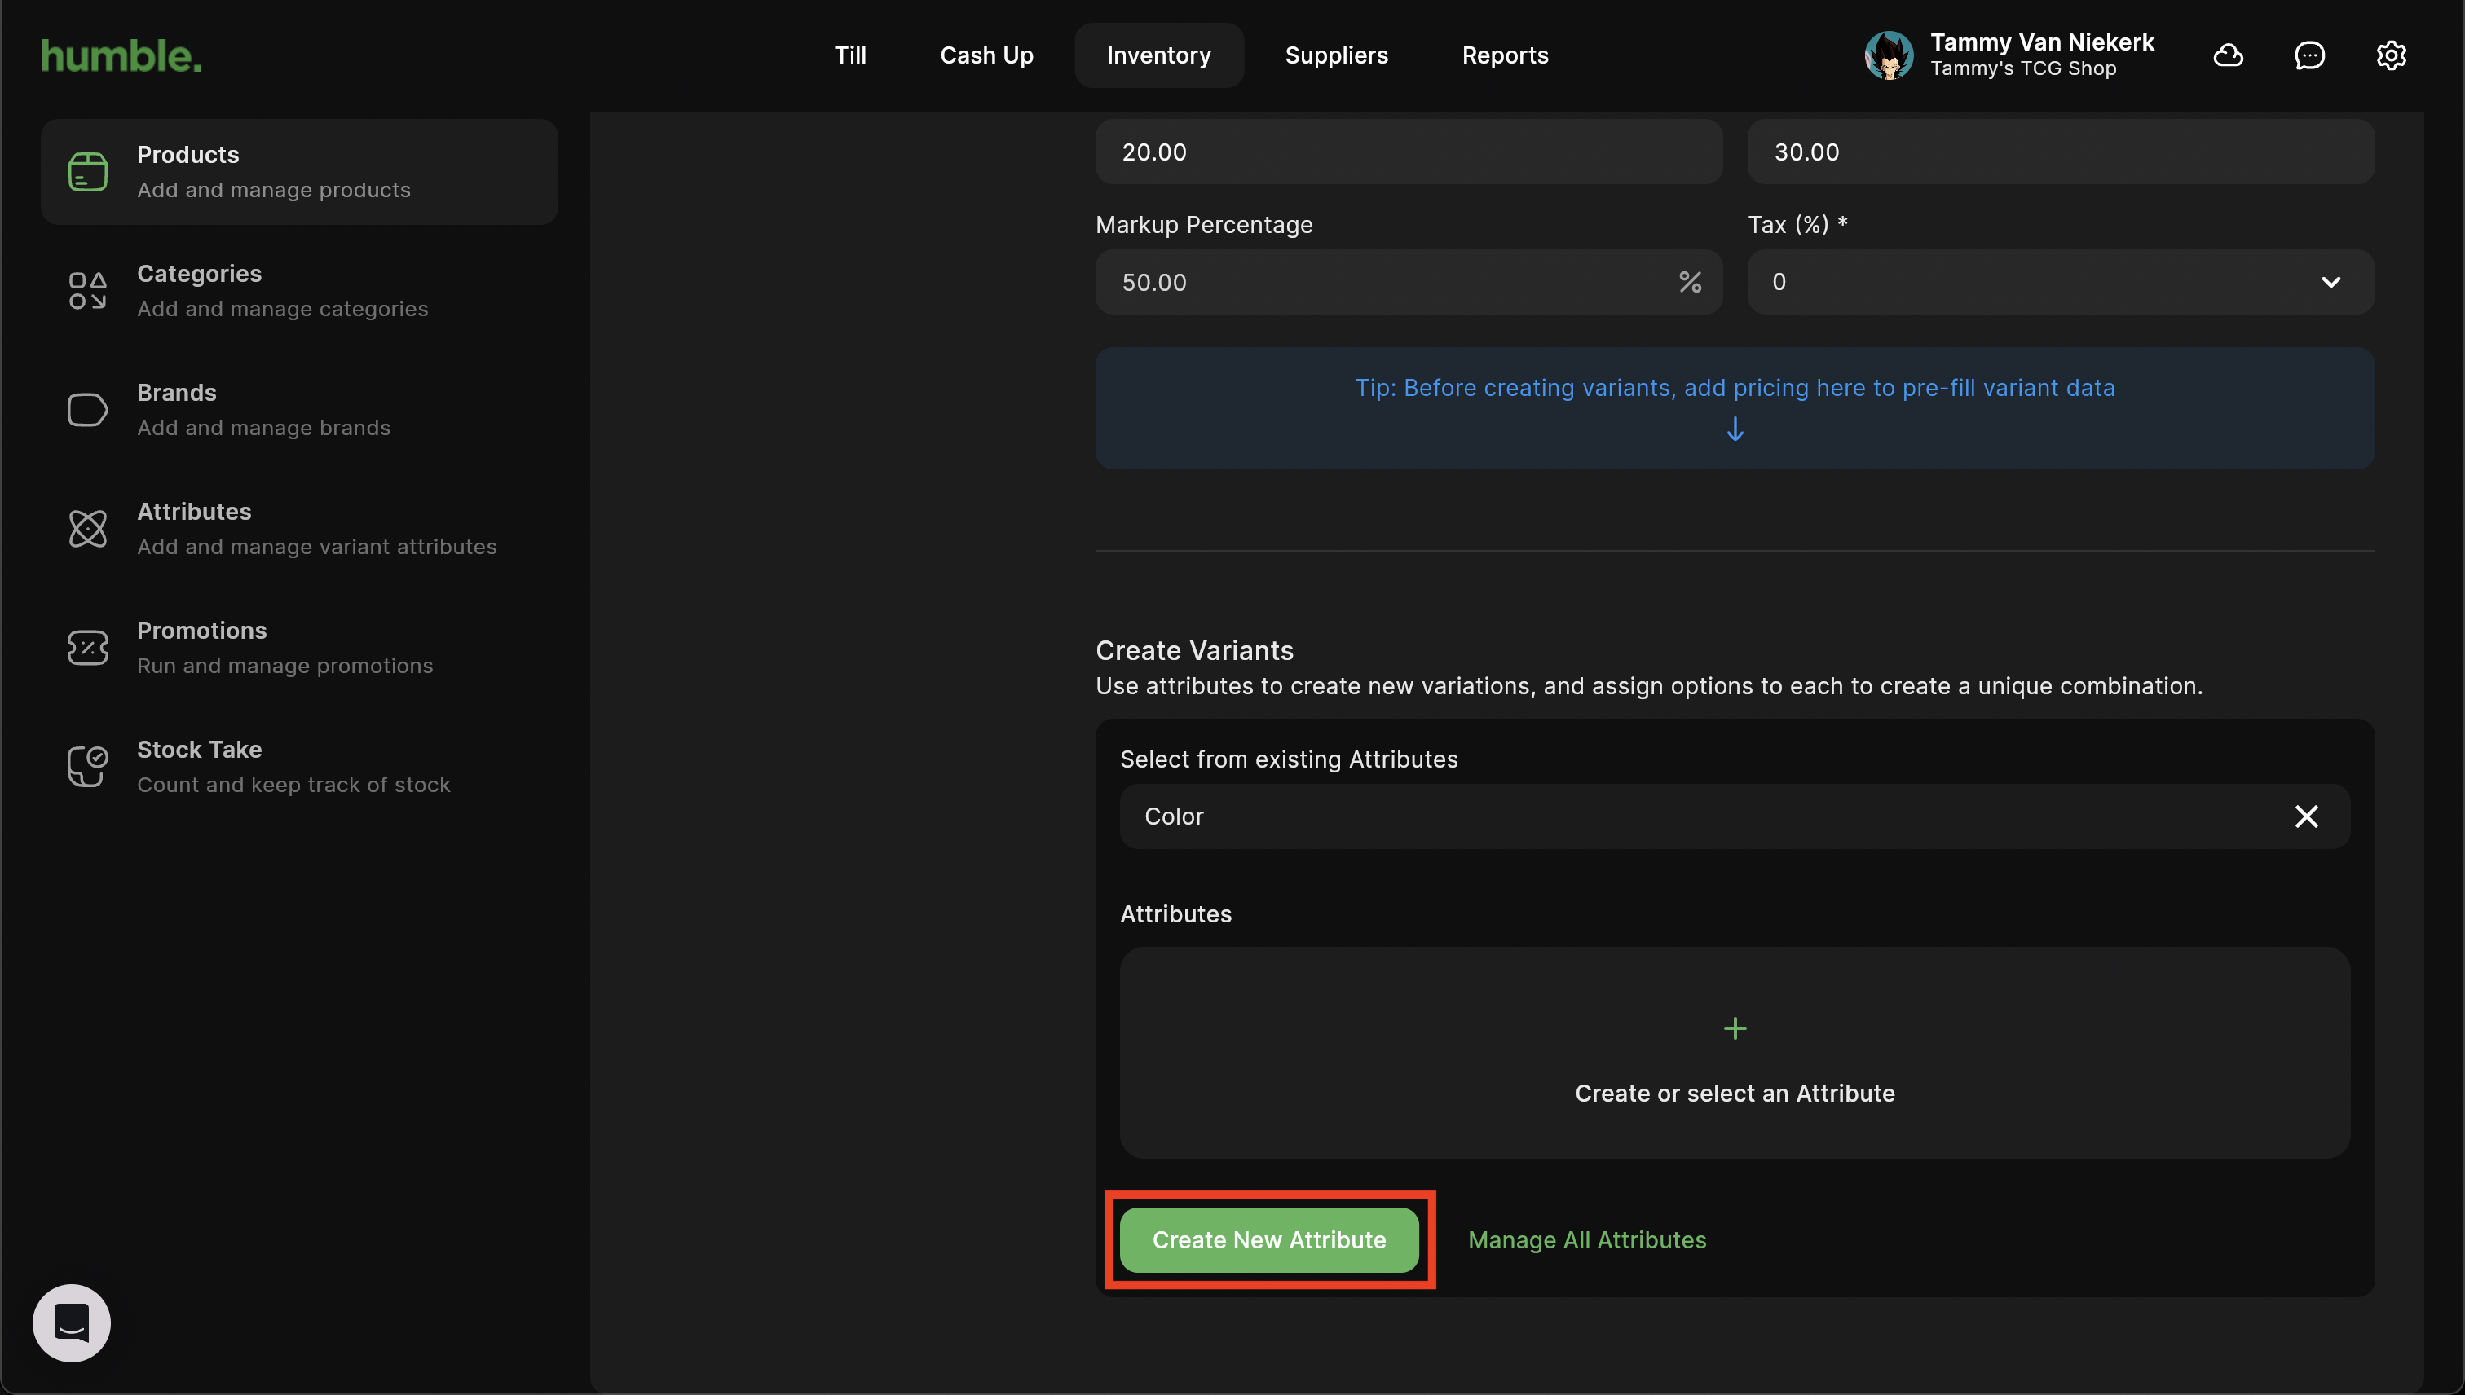Go to the Cash Up tab
This screenshot has height=1395, width=2465.
click(x=986, y=55)
